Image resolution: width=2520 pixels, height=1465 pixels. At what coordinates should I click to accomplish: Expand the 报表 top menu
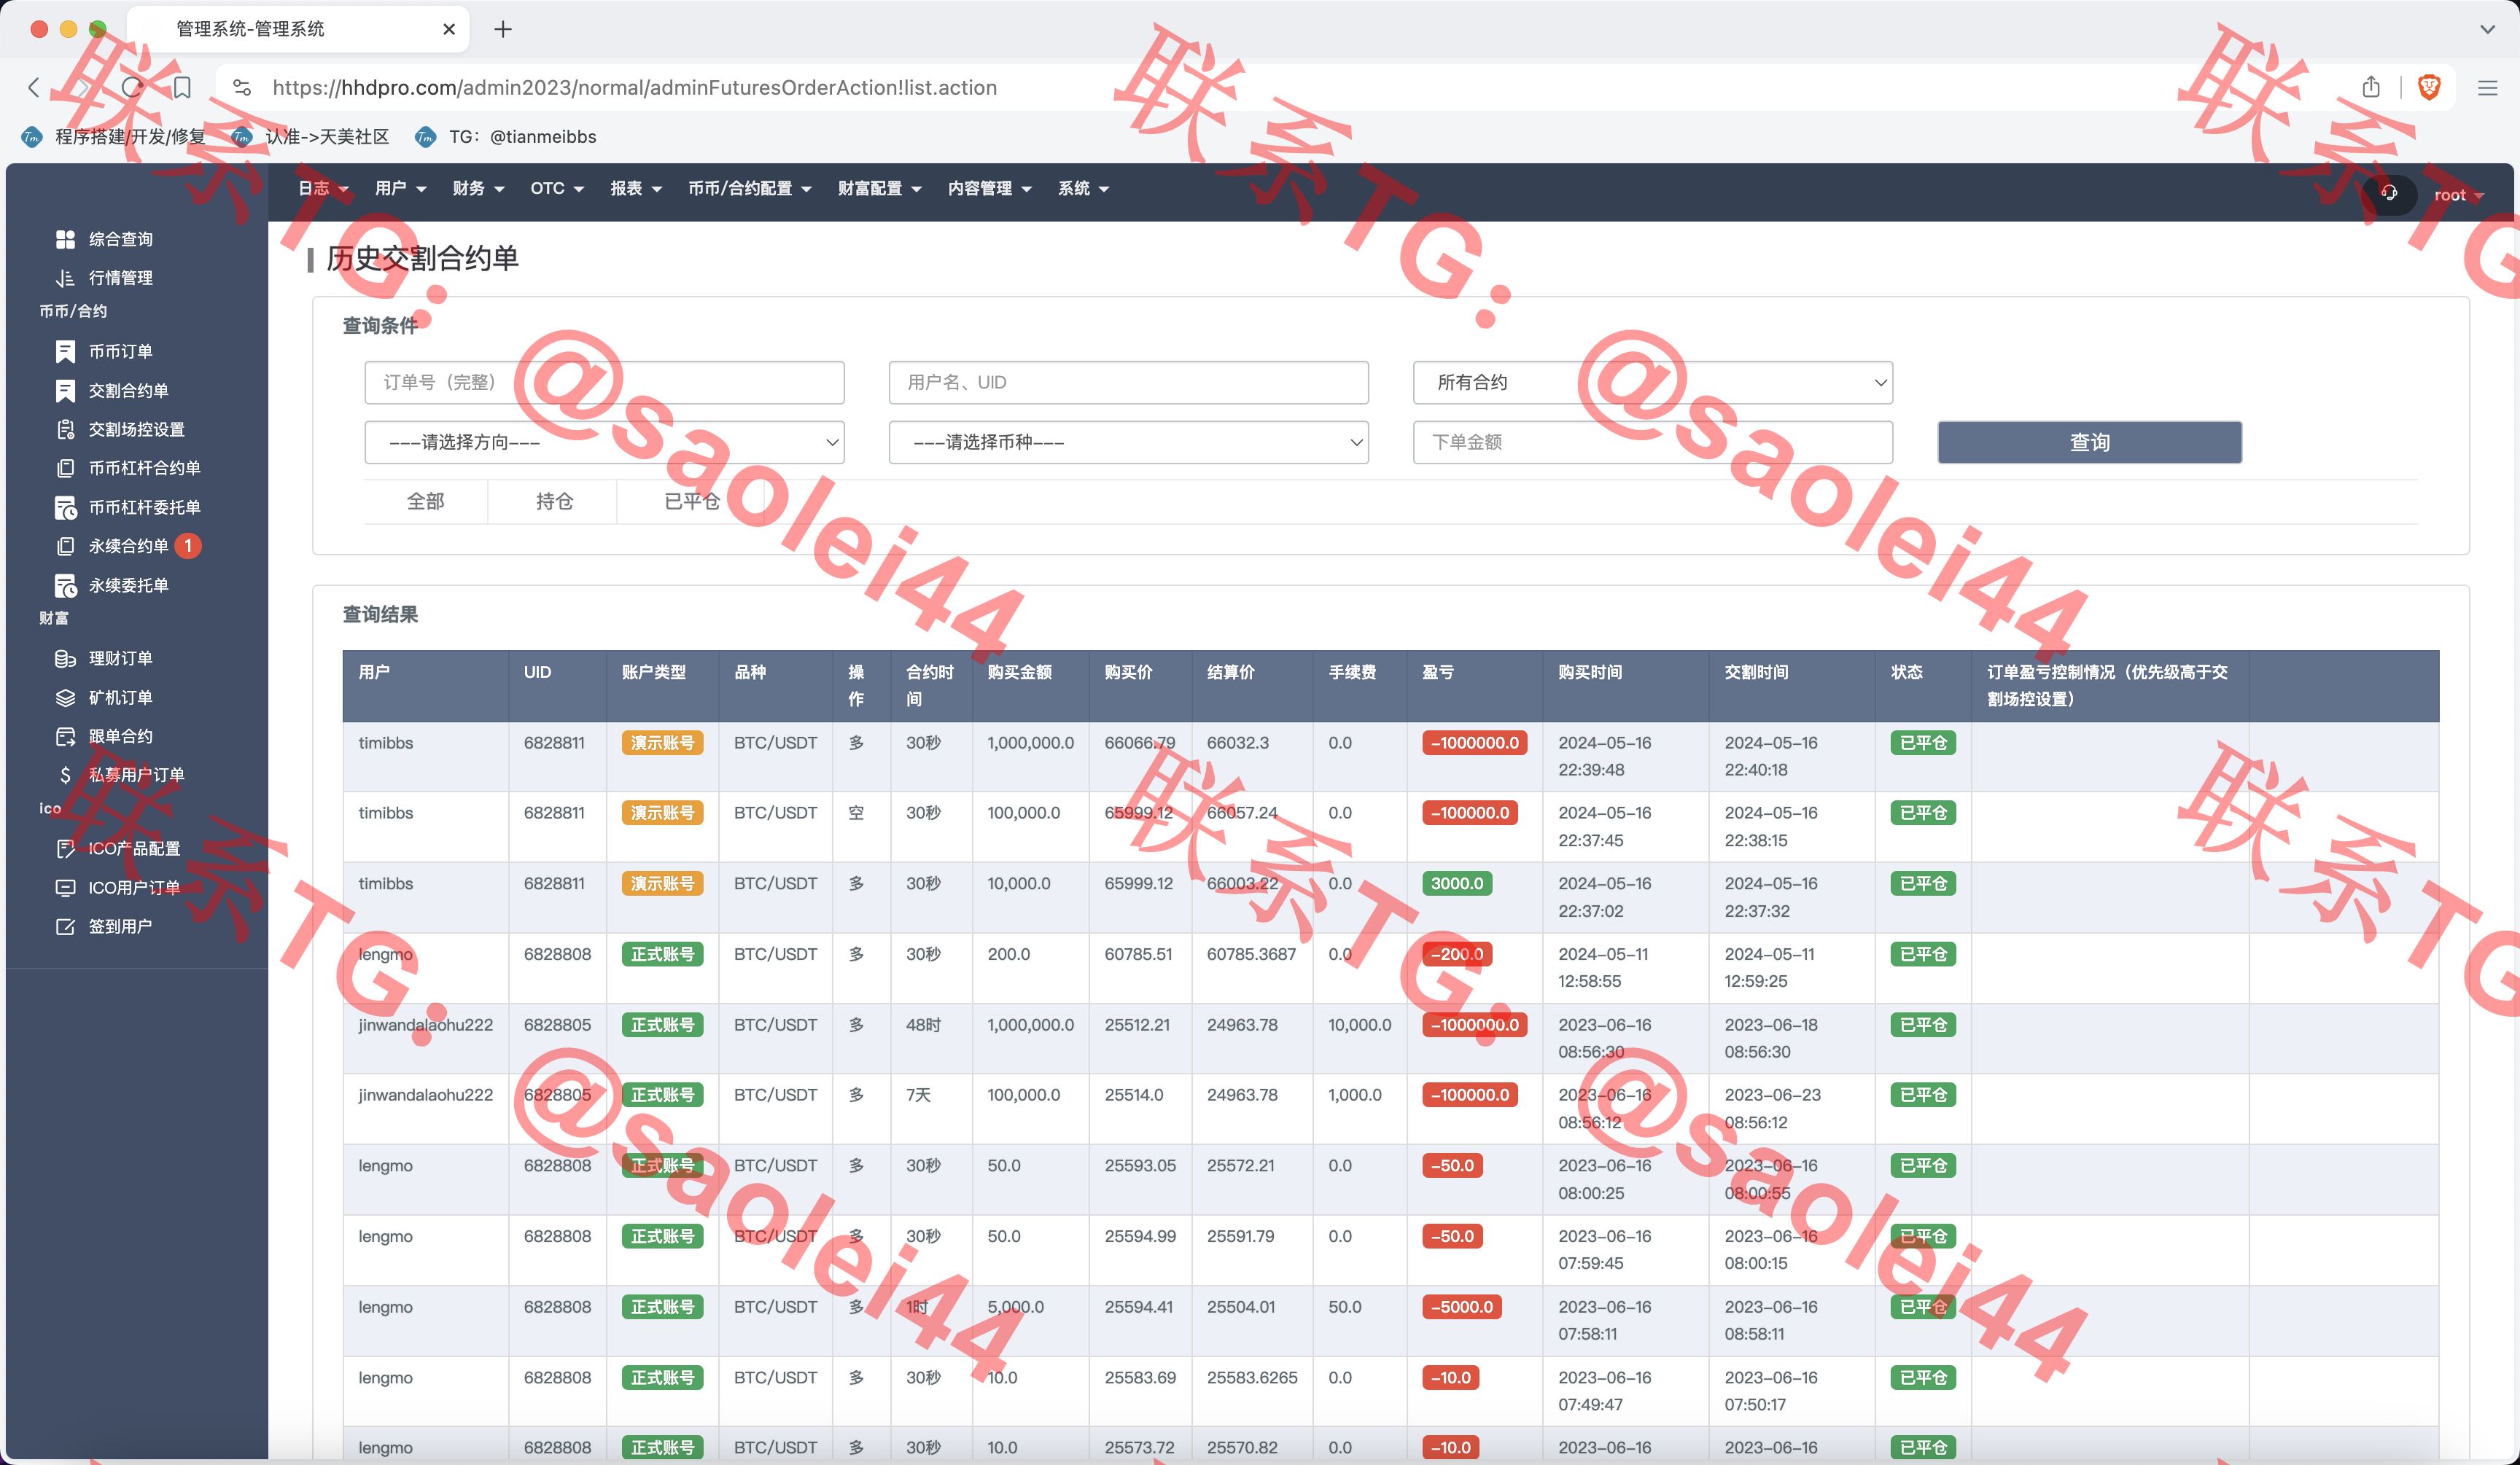pos(636,189)
